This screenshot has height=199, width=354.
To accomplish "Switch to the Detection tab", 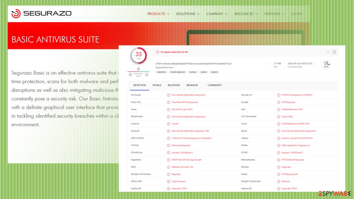I will [x=139, y=85].
